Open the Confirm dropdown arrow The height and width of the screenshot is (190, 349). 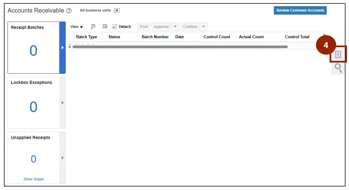click(x=204, y=26)
